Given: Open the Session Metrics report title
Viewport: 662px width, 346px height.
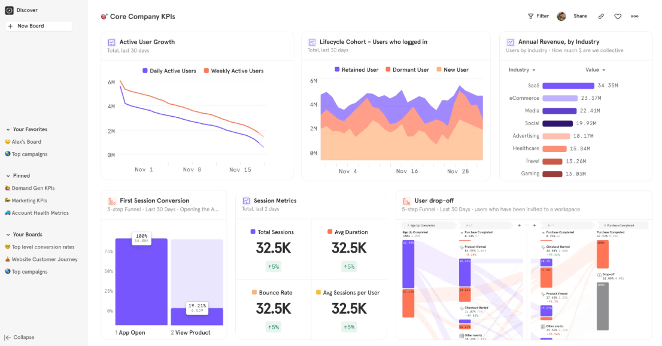Looking at the screenshot, I should [x=275, y=201].
